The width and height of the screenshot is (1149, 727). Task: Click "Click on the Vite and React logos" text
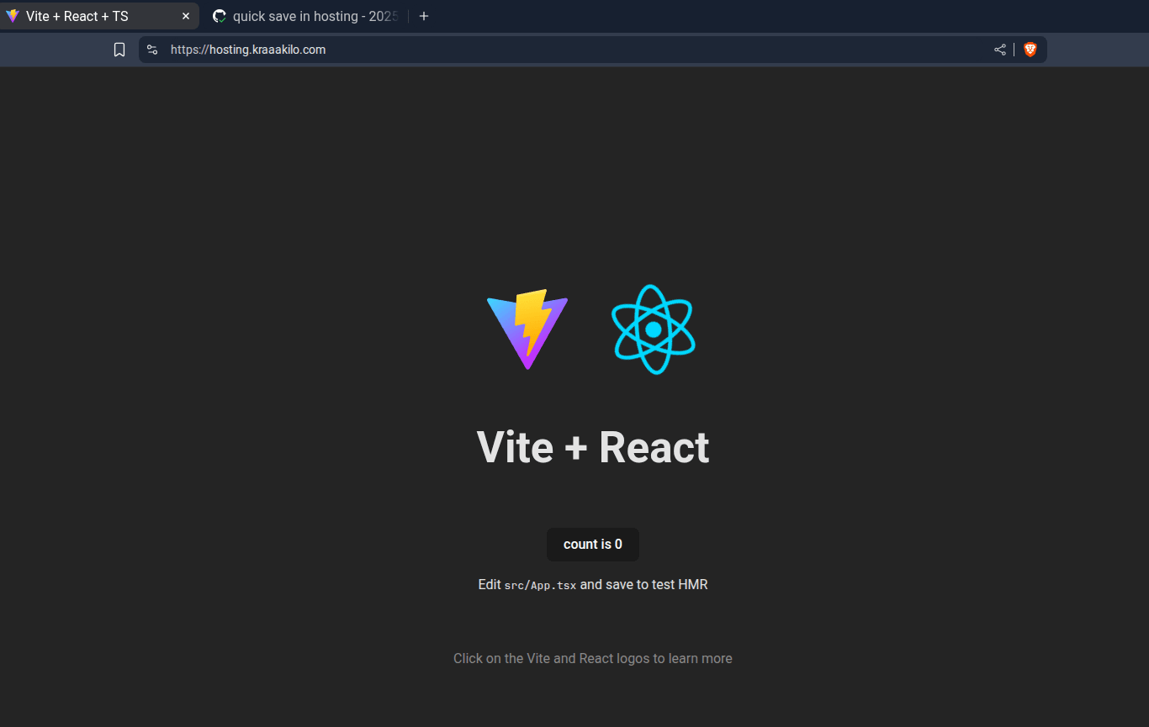(592, 658)
